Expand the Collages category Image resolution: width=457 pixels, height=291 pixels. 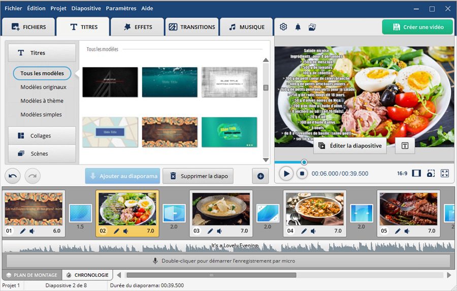42,136
